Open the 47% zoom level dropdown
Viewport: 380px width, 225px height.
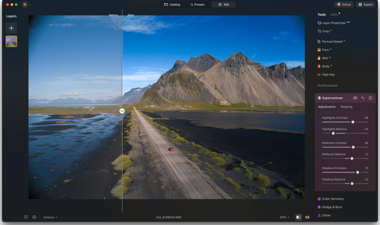pos(285,217)
